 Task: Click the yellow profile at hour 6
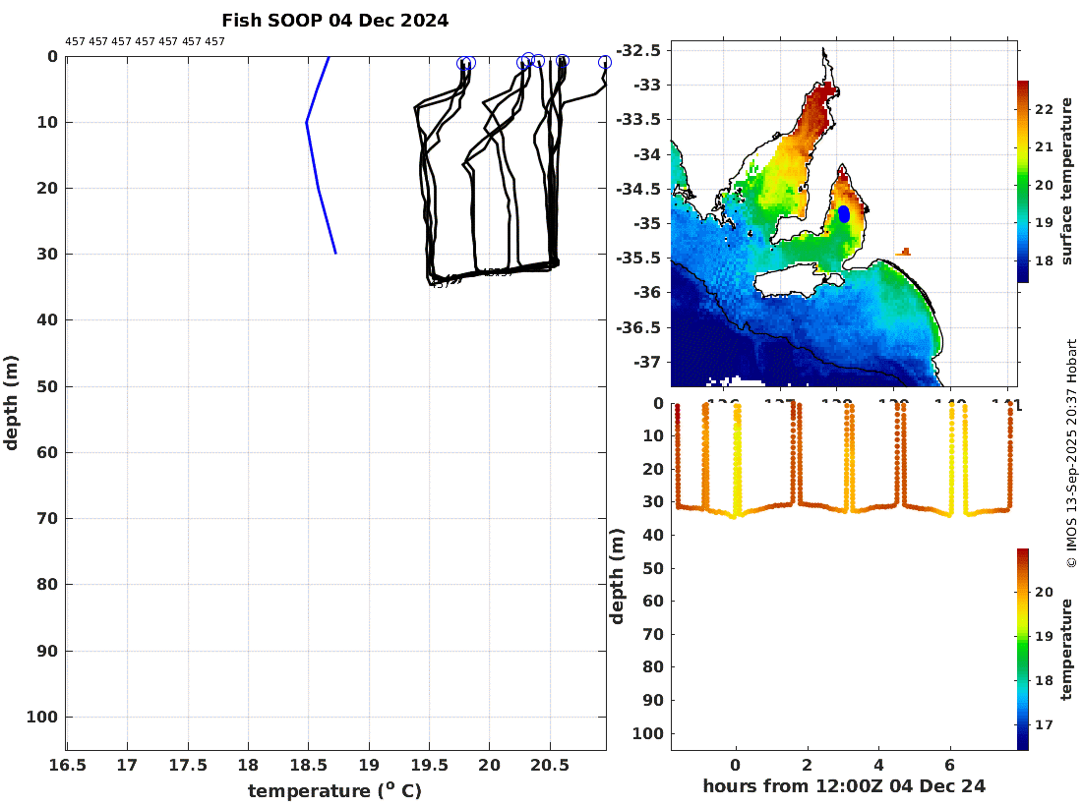pyautogui.click(x=951, y=462)
